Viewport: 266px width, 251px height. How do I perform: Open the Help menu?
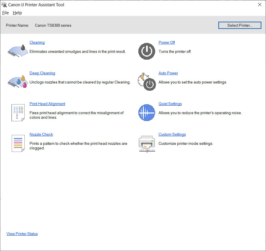pyautogui.click(x=17, y=13)
